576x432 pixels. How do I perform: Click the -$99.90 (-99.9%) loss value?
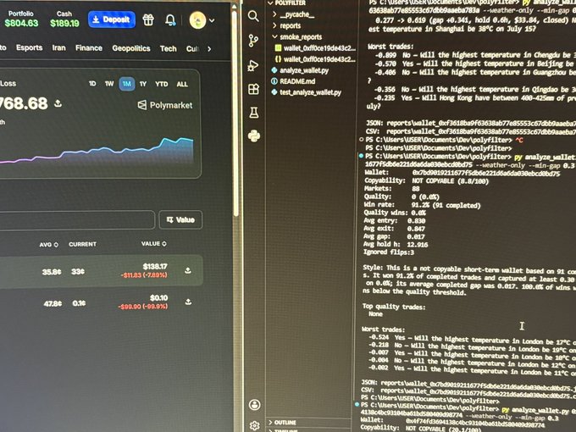pos(143,307)
